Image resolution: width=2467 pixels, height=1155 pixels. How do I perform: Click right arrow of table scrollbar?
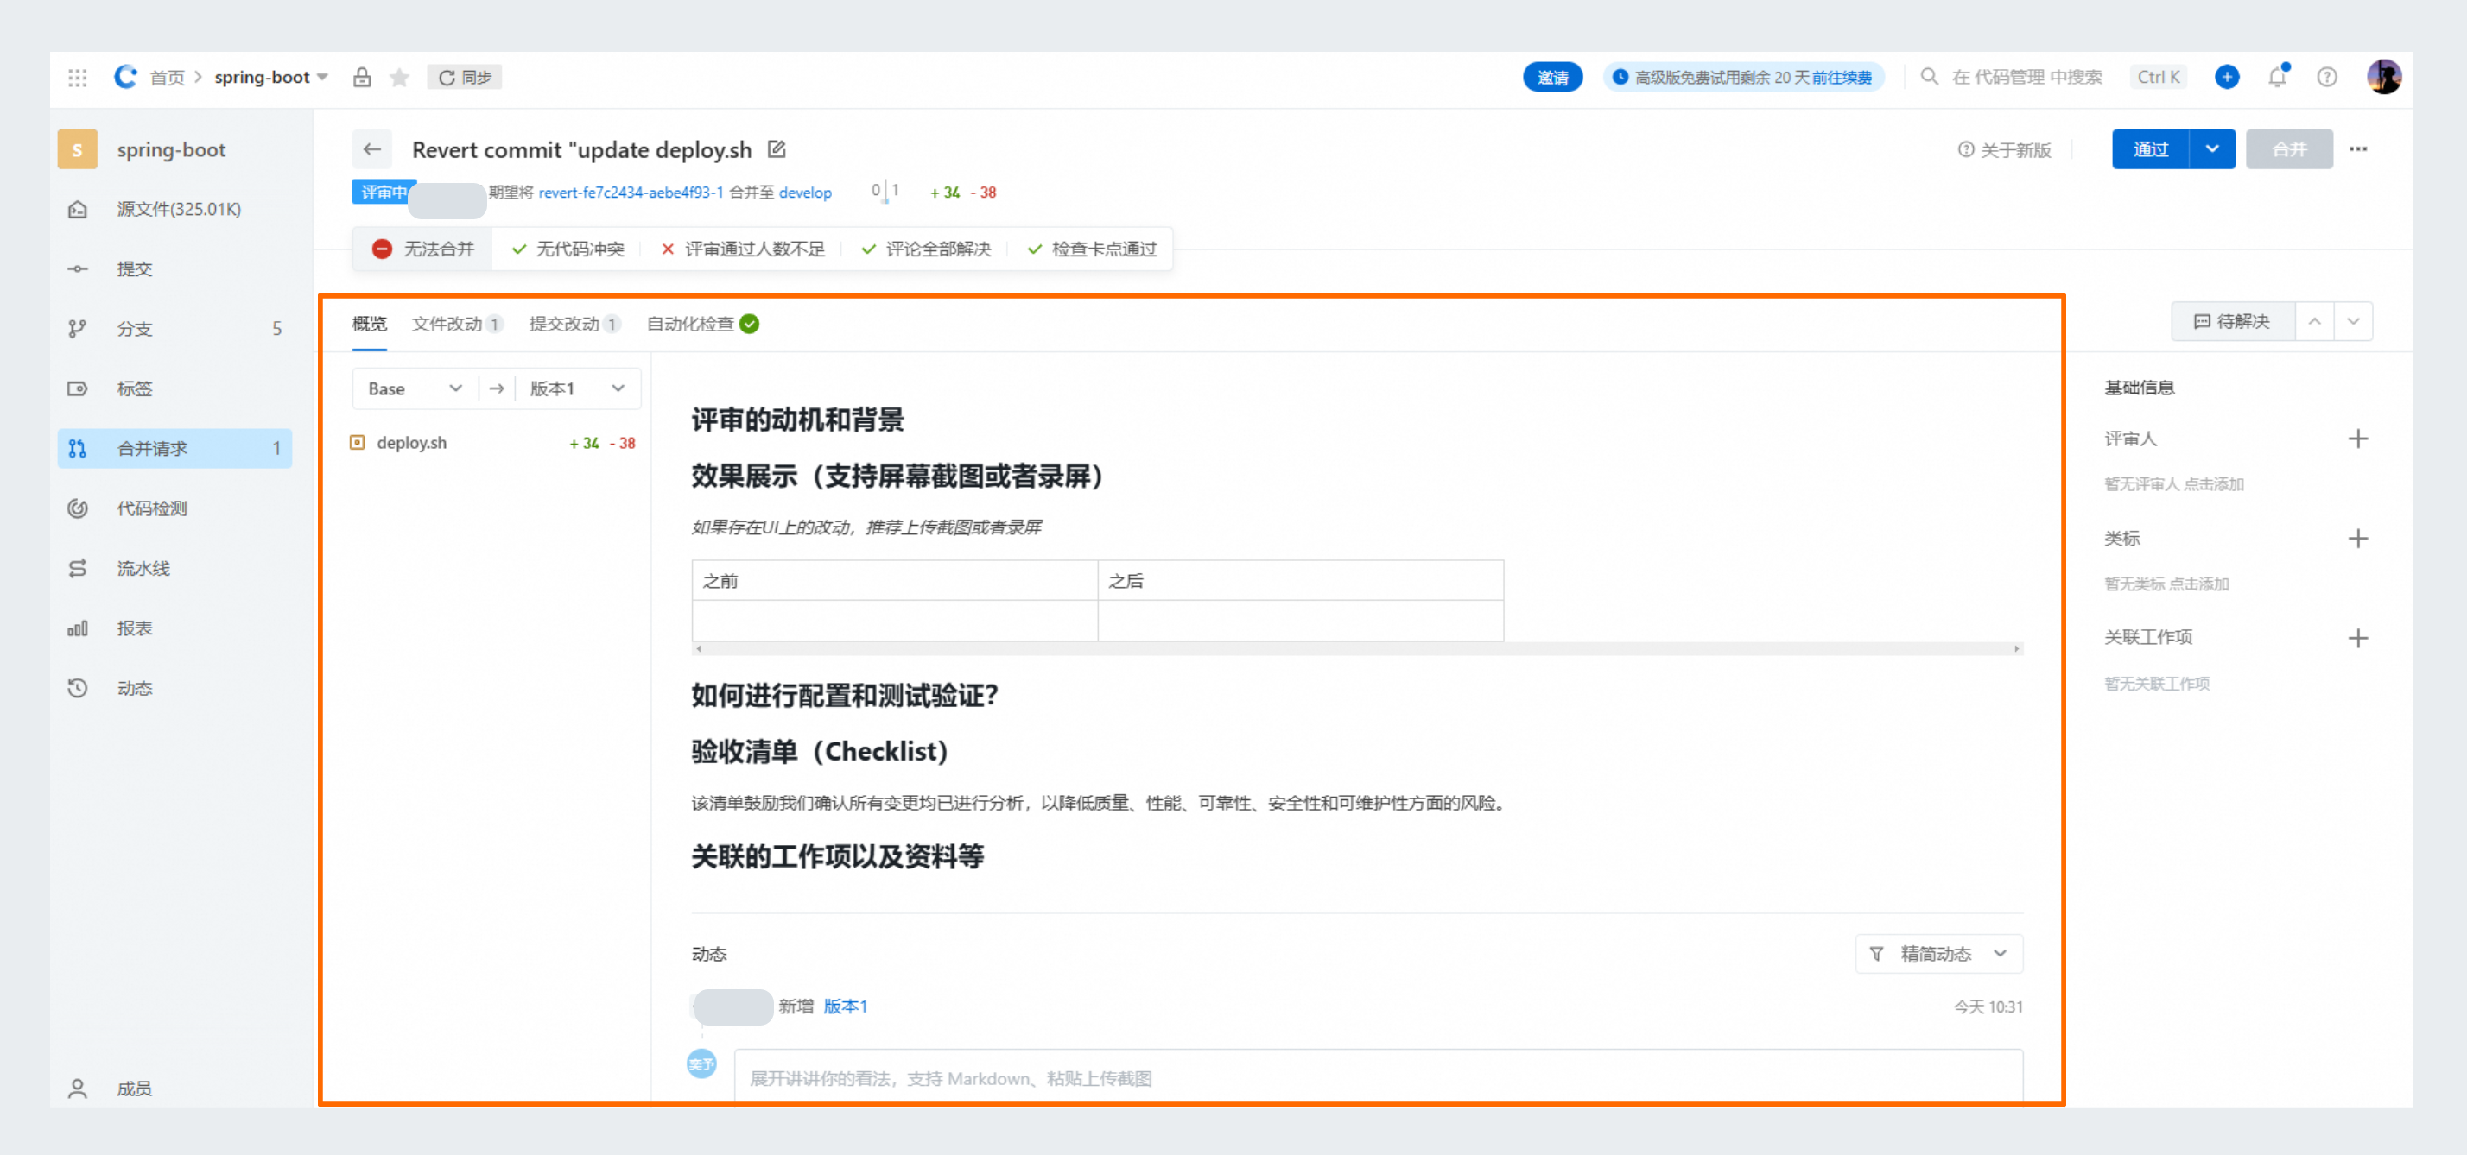[2017, 649]
